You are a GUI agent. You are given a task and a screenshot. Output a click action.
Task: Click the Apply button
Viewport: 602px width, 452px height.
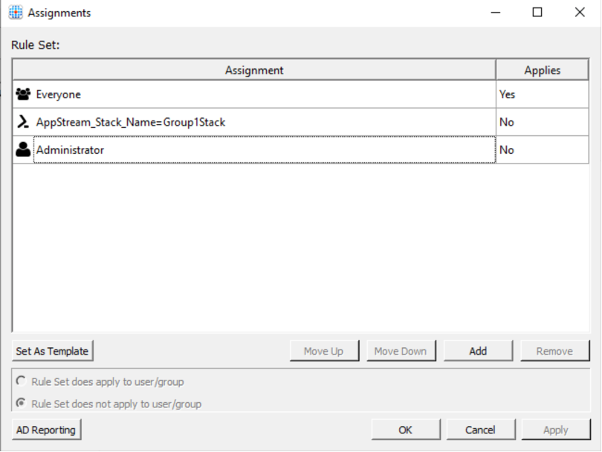pyautogui.click(x=555, y=429)
